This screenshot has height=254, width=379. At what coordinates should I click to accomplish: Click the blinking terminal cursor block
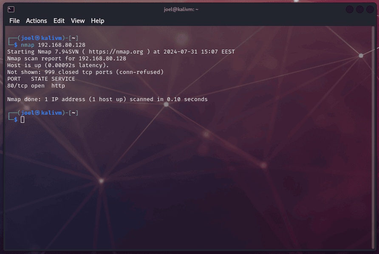[22, 119]
